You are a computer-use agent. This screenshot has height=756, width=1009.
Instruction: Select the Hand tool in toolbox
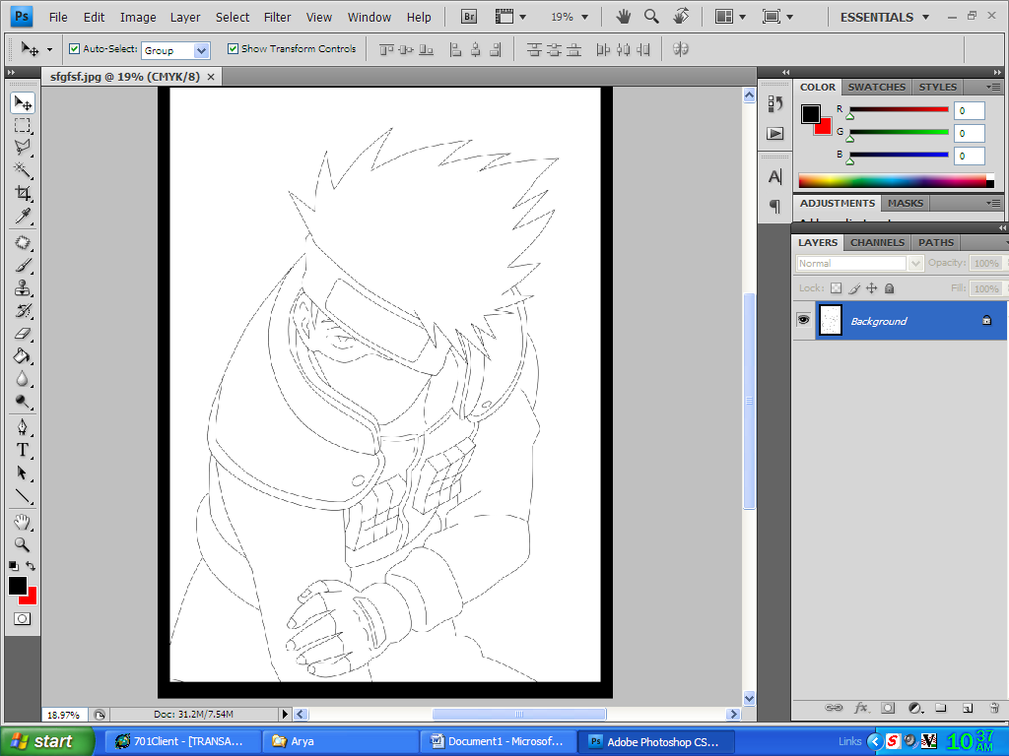point(23,522)
